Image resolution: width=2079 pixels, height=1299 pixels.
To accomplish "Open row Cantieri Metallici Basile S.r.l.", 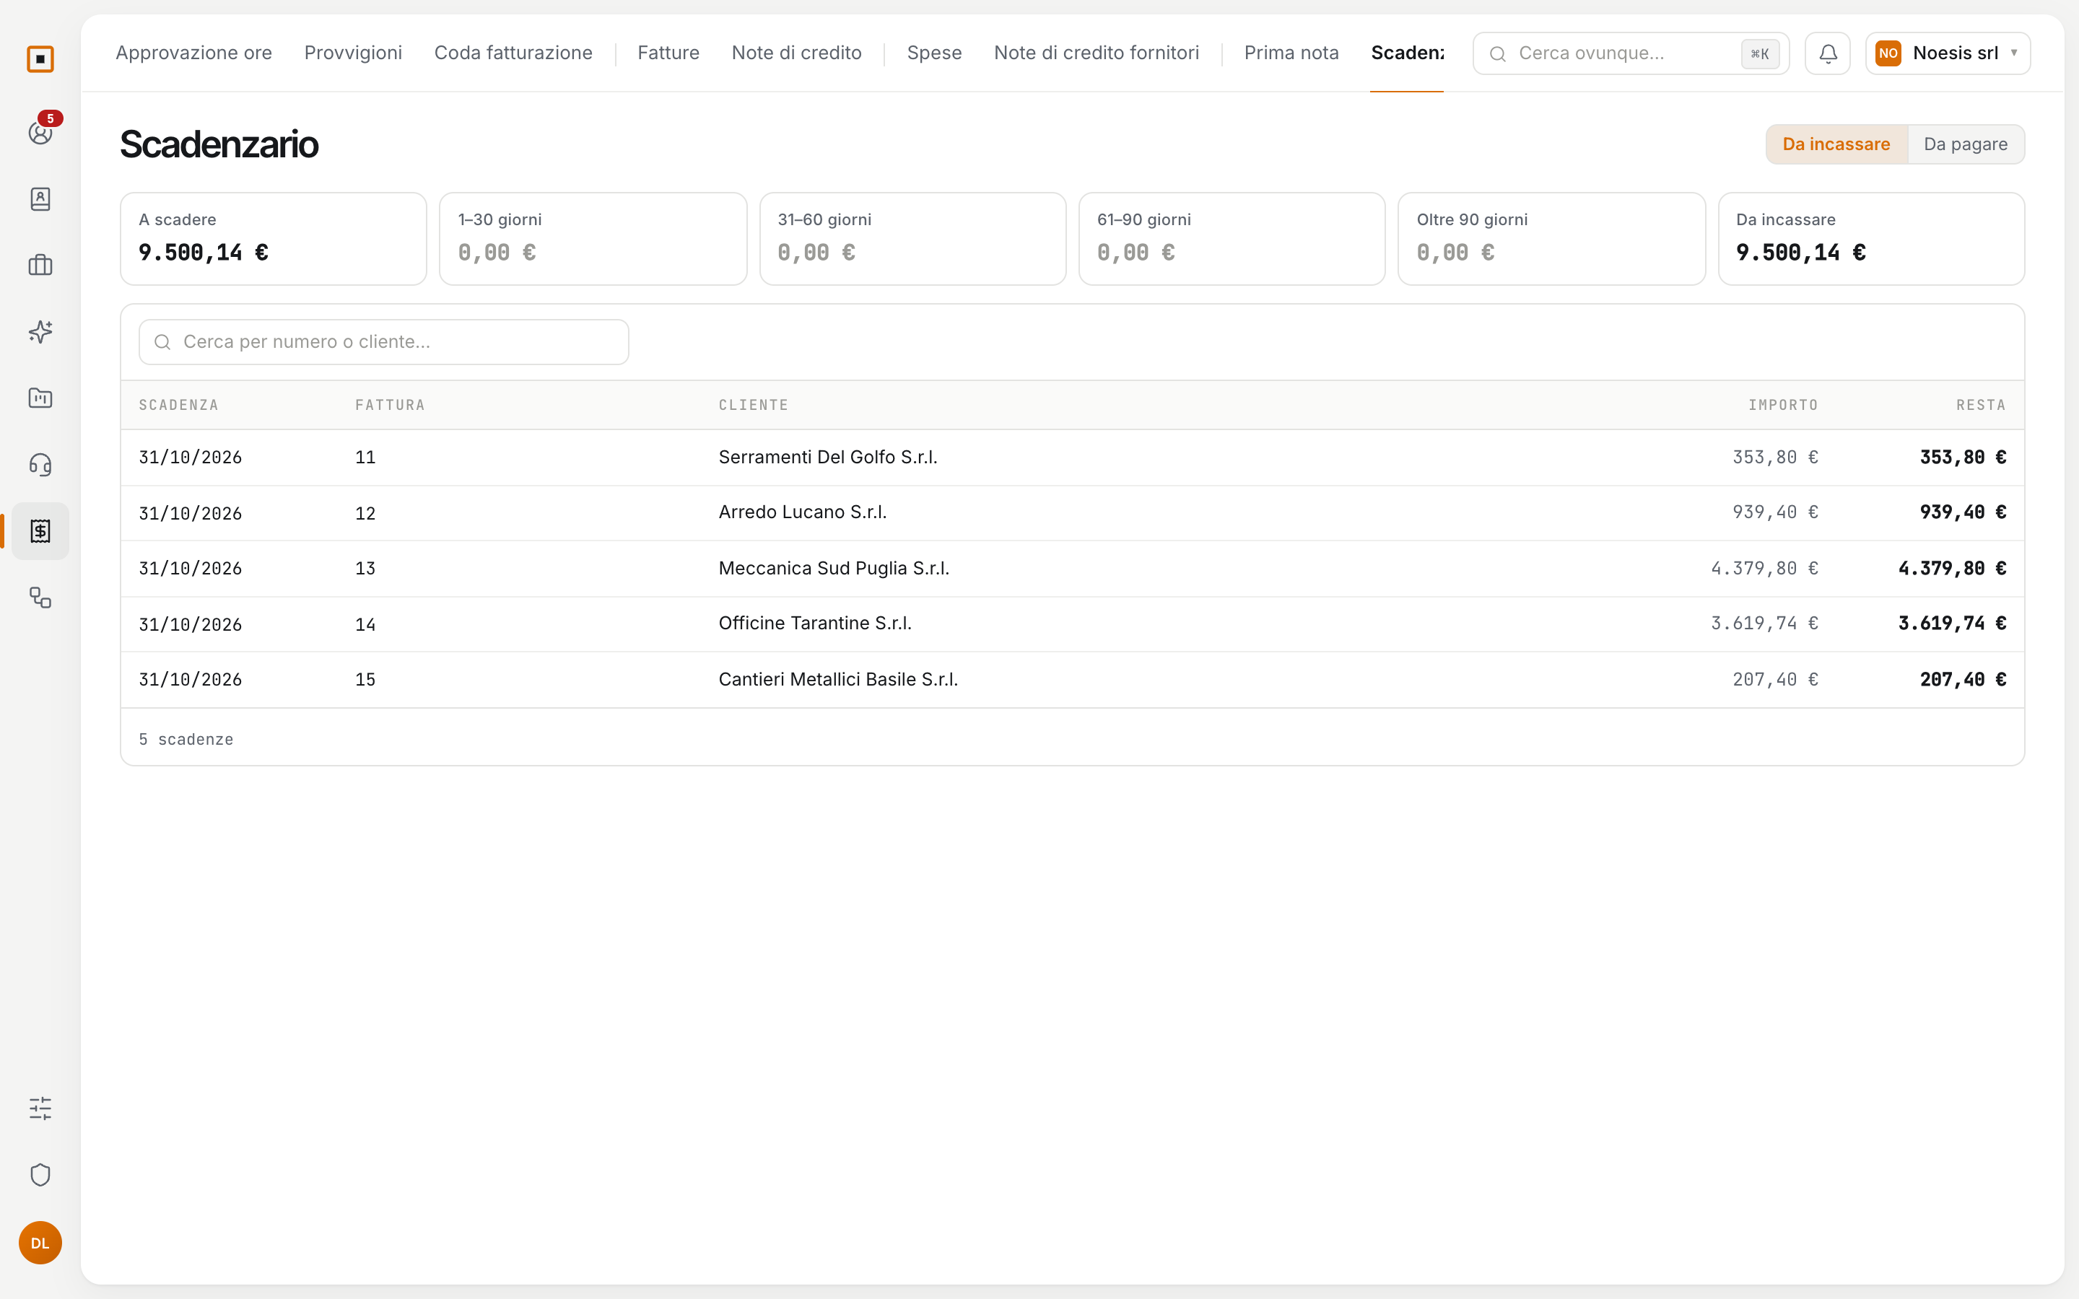I will (x=1072, y=680).
